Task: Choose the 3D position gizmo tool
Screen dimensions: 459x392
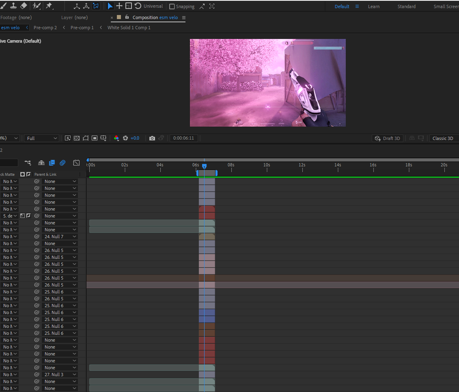Action: coord(119,6)
